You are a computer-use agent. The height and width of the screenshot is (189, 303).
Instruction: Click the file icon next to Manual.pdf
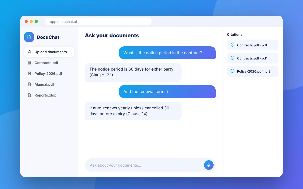(x=30, y=84)
